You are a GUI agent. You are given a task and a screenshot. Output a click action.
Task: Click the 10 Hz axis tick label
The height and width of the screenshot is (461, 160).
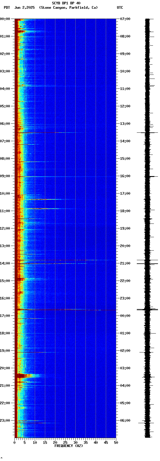click(35, 443)
